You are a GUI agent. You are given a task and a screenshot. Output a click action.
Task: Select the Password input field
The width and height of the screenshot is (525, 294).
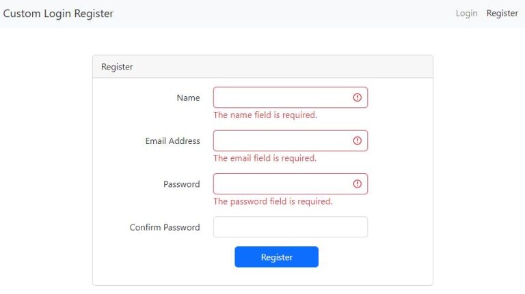[x=291, y=183]
